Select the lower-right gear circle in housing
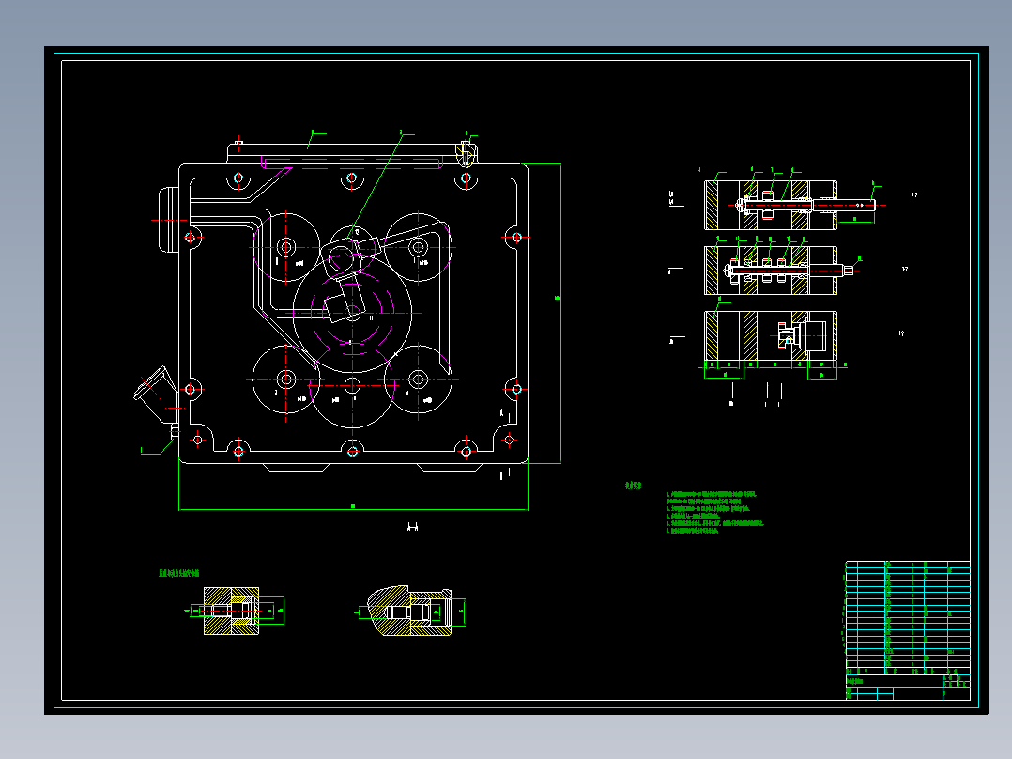Screen dimensions: 1012x759 419,379
